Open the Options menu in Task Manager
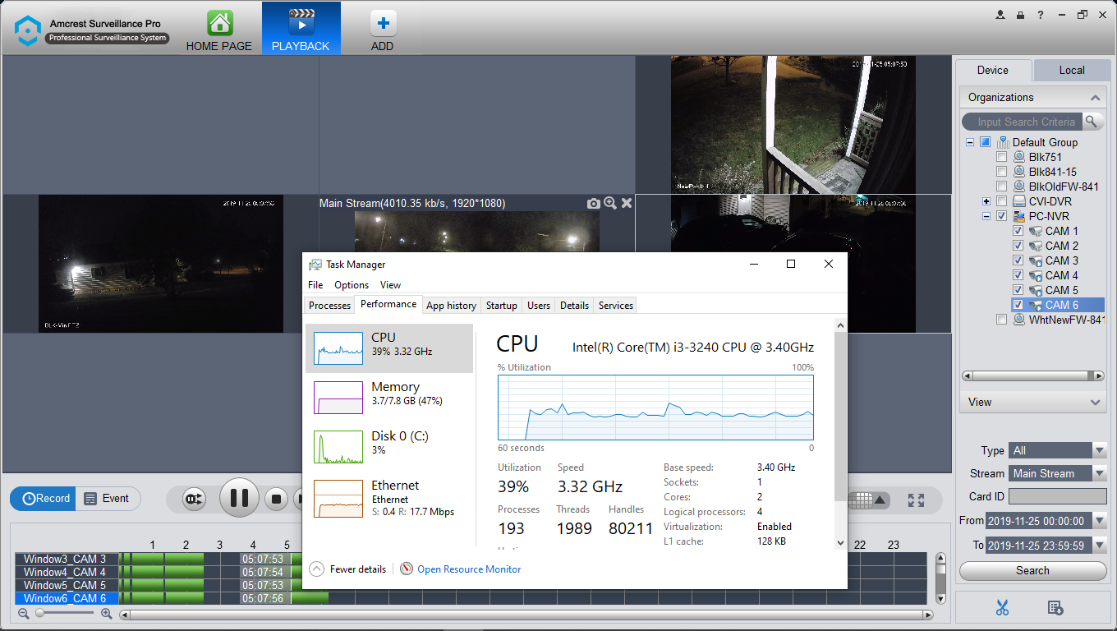The image size is (1117, 631). coord(352,285)
